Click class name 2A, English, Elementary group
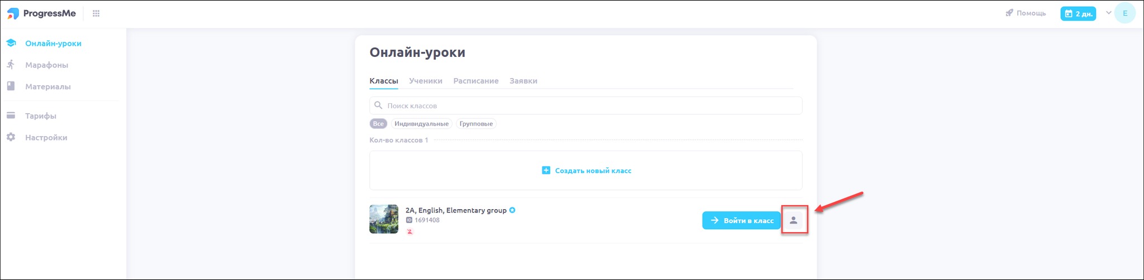The height and width of the screenshot is (280, 1144). pyautogui.click(x=456, y=210)
